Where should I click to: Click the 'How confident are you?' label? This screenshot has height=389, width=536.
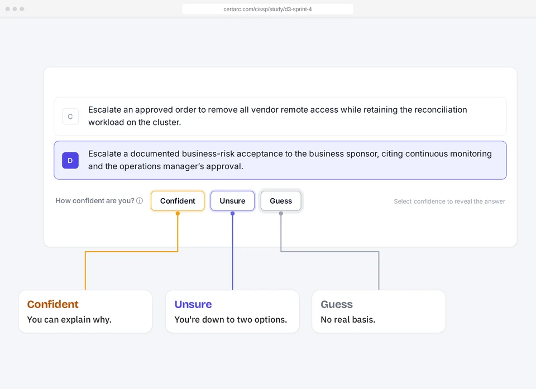(x=95, y=201)
